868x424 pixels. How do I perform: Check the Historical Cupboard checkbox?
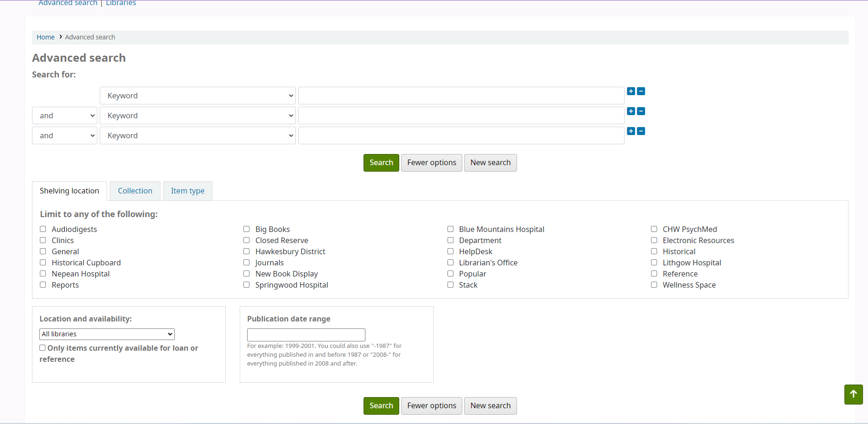coord(43,263)
